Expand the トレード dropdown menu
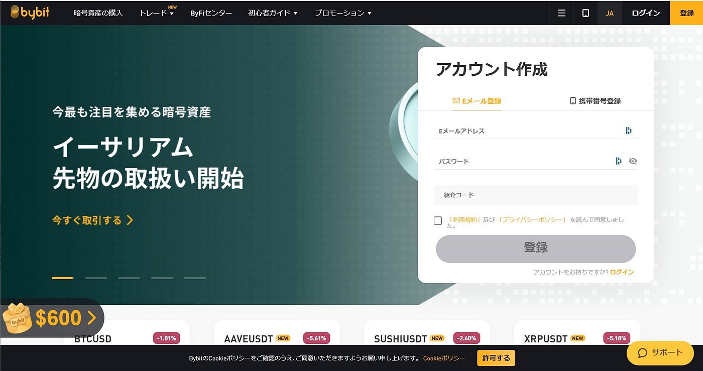Viewport: 703px width, 371px height. (157, 13)
